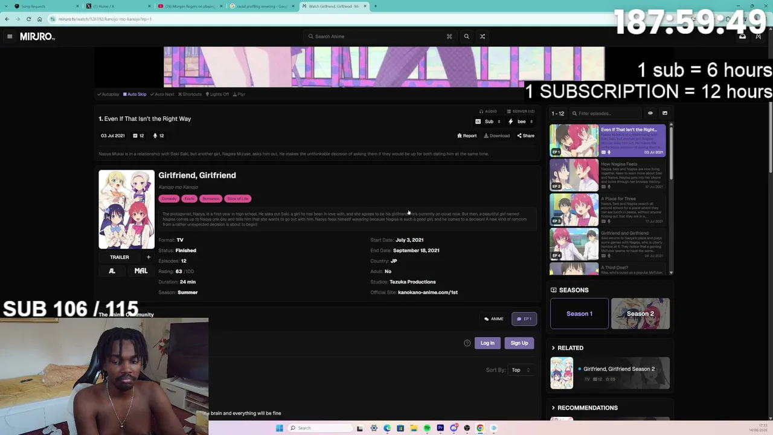Select the Watch Girlfriend, Girlfriend tab
This screenshot has width=773, height=435.
point(333,6)
